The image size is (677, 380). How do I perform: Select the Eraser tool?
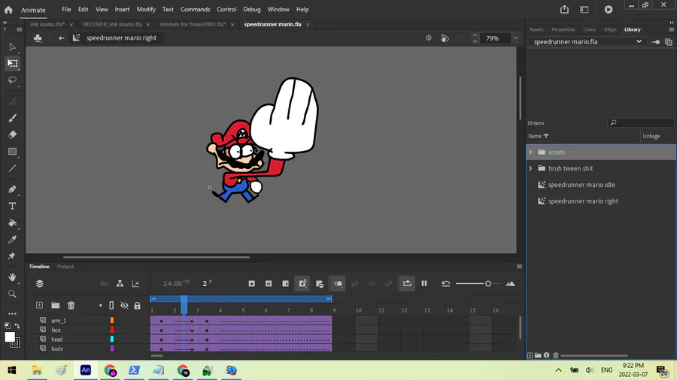[12, 134]
